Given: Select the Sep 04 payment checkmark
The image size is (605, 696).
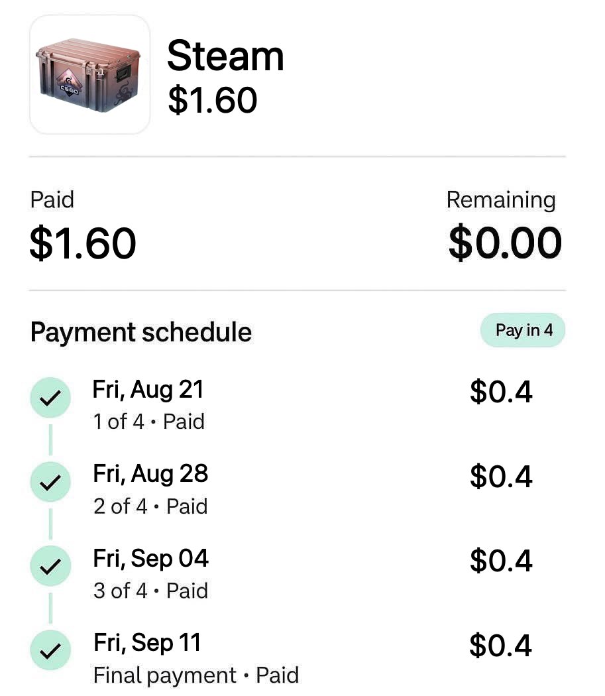Looking at the screenshot, I should pos(50,566).
